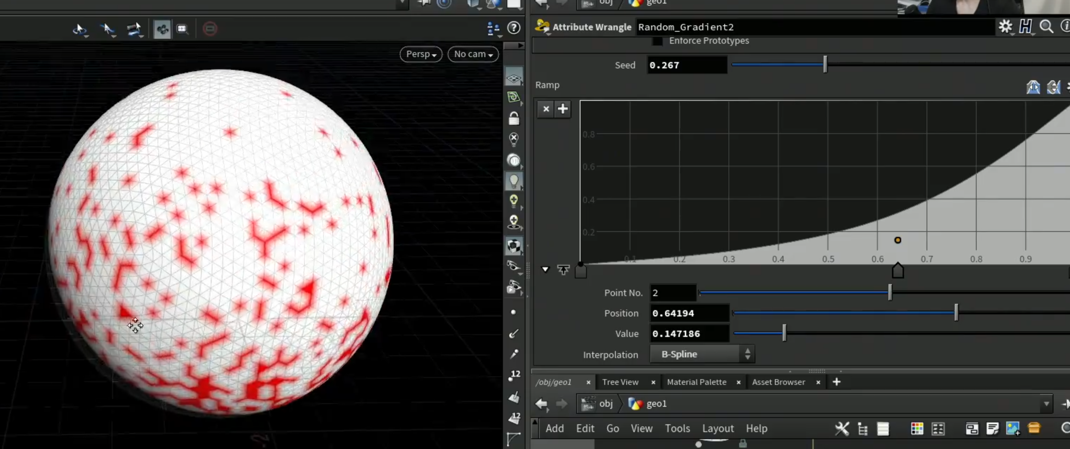Open the Persp view dropdown
The height and width of the screenshot is (449, 1070).
[421, 54]
